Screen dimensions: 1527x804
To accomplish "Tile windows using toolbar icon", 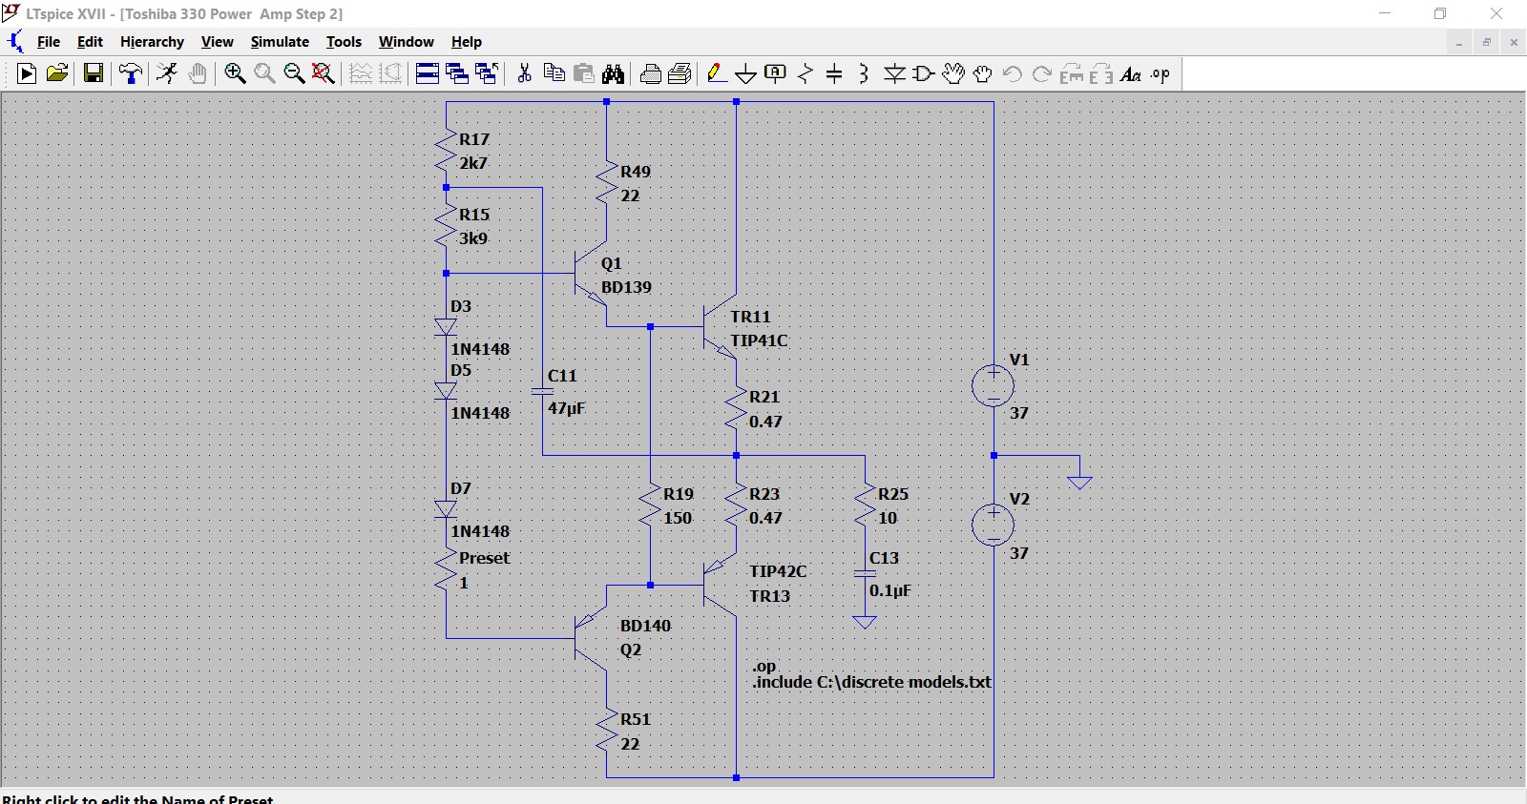I will click(x=428, y=73).
